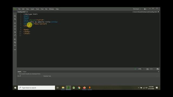Image resolution: width=173 pixels, height=97 pixels.
Task: Click the taskbar clock showing 4/12/2020
Action: coord(151,88)
